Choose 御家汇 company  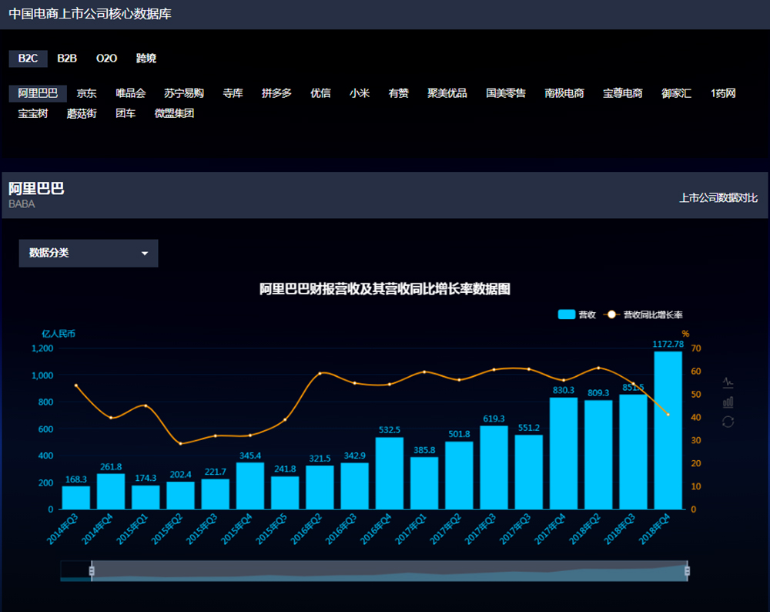pos(676,93)
